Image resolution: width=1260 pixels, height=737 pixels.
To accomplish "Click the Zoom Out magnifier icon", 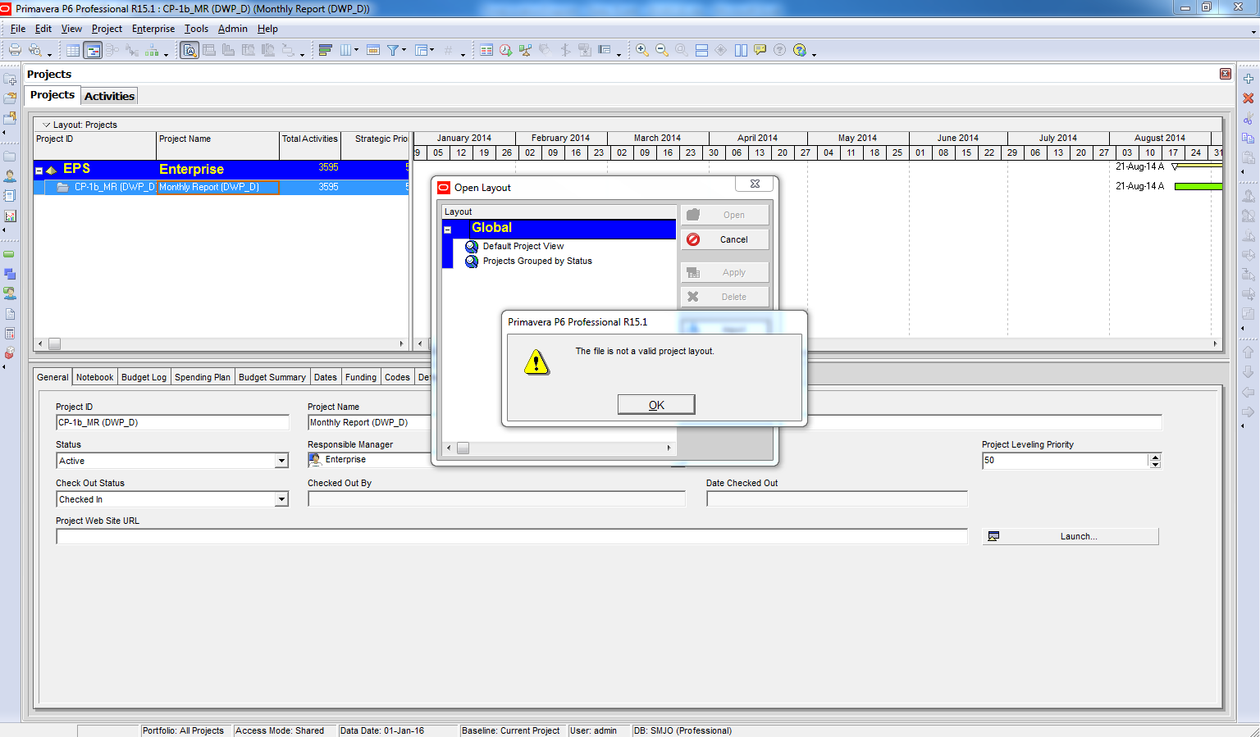I will 662,50.
